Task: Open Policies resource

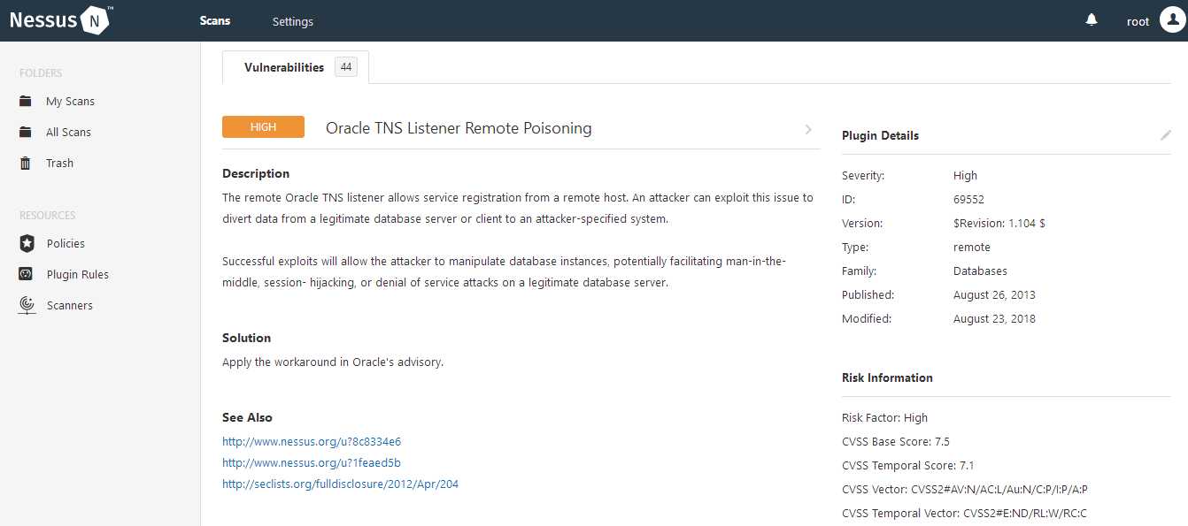Action: click(66, 244)
